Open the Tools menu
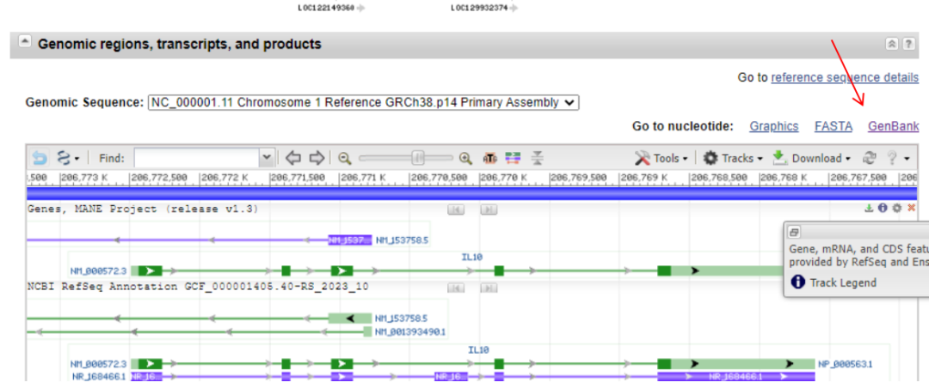 [x=661, y=158]
